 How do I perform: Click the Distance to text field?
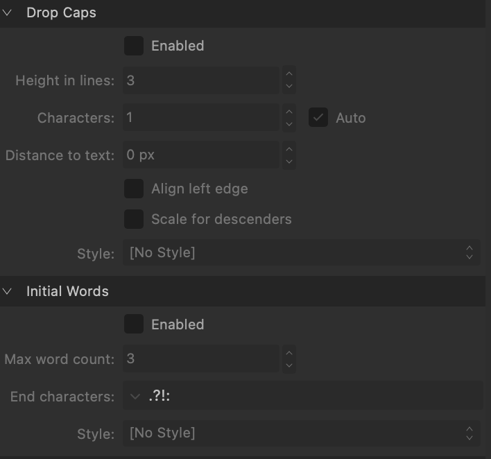click(x=201, y=155)
